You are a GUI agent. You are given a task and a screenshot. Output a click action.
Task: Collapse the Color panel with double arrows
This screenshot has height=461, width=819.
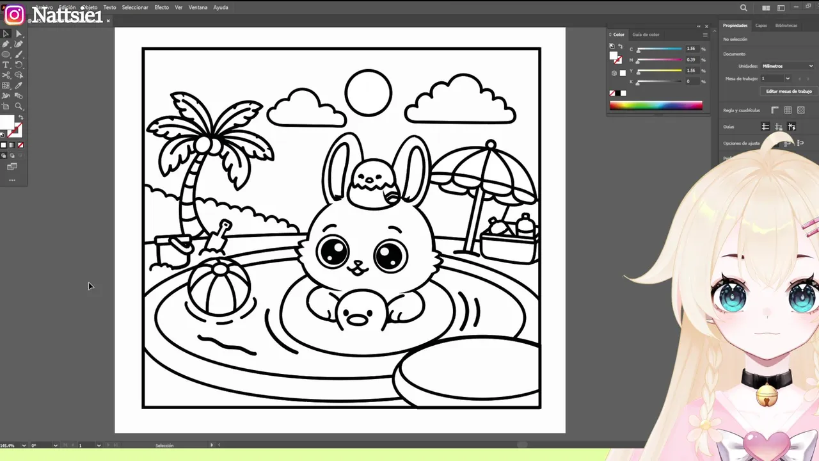pyautogui.click(x=699, y=26)
